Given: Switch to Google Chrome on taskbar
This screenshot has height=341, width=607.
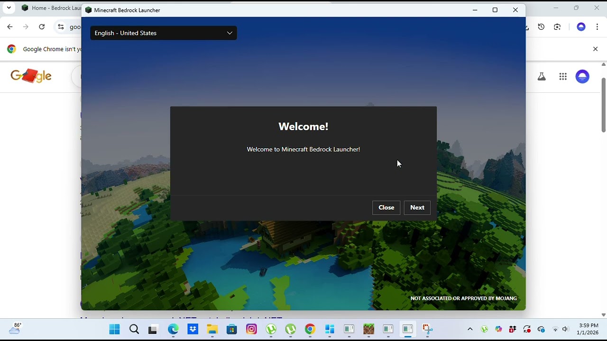Looking at the screenshot, I should 310,329.
